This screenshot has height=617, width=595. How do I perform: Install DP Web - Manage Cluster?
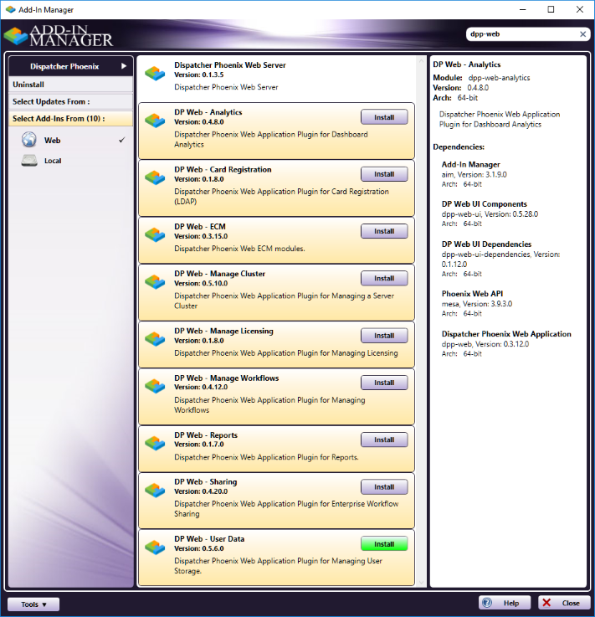pyautogui.click(x=384, y=278)
